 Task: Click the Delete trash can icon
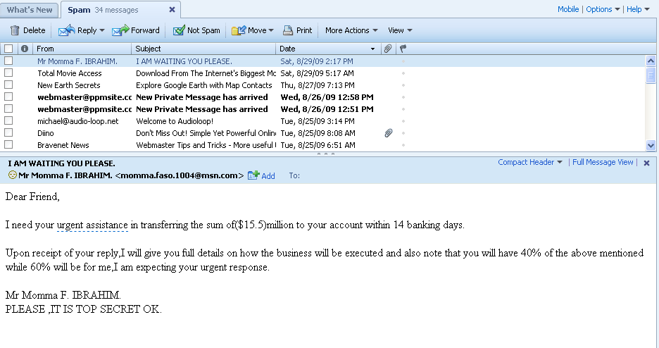pos(15,30)
